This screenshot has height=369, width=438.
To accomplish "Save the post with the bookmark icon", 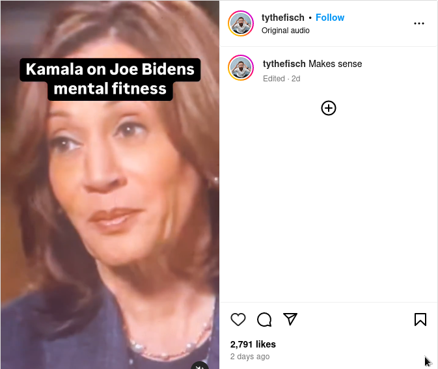I will click(x=420, y=320).
